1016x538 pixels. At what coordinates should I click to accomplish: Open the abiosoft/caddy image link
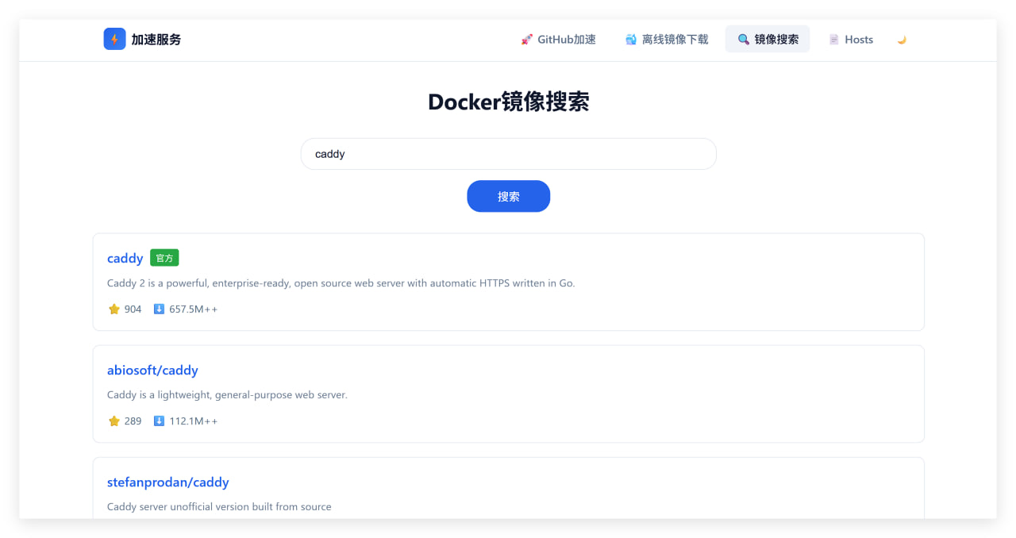[152, 370]
